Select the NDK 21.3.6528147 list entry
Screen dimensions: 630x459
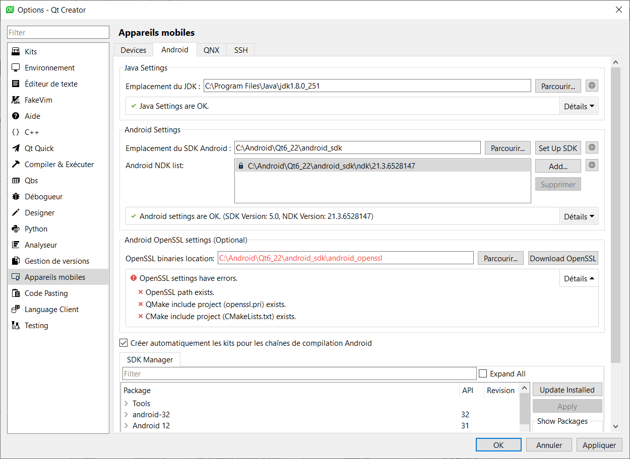coord(383,166)
